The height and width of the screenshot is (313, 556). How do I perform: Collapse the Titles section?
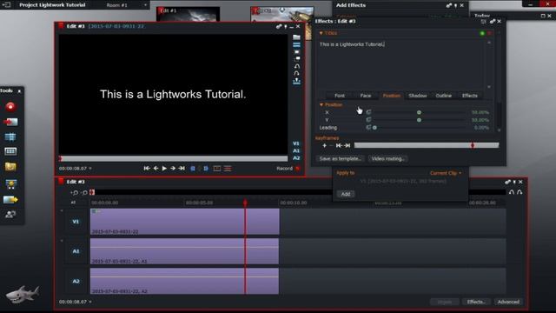point(321,33)
